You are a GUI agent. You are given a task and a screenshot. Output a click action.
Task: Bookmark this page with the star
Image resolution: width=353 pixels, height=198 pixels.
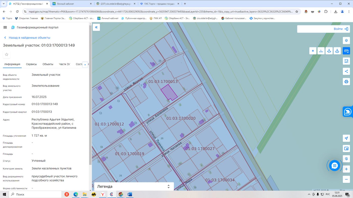[297, 12]
